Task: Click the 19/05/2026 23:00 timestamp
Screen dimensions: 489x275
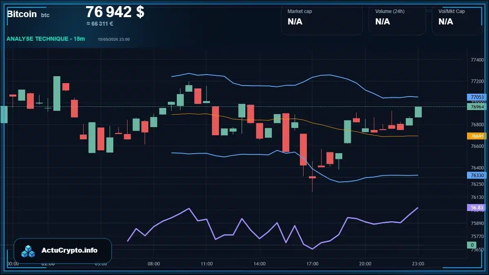Action: (114, 40)
